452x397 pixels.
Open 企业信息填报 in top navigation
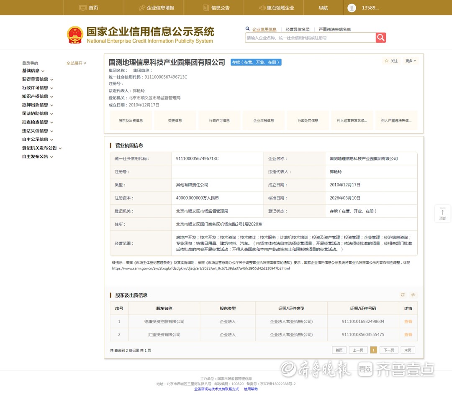click(157, 8)
